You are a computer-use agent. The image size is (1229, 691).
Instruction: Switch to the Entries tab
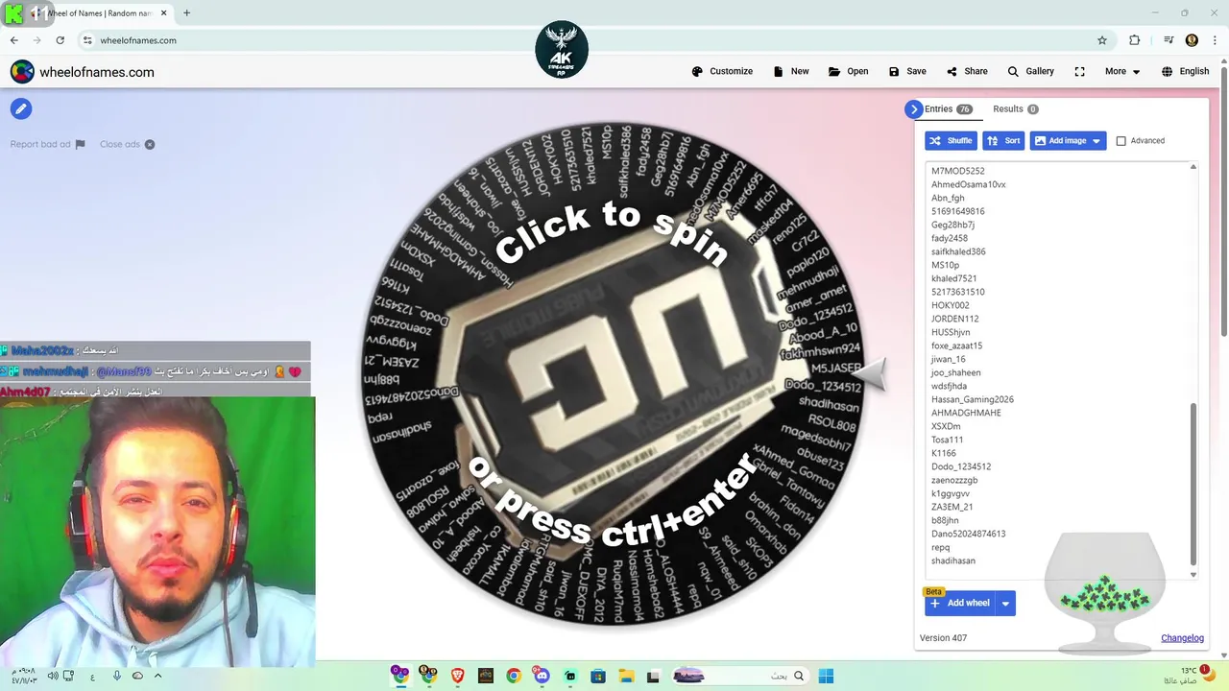pyautogui.click(x=948, y=109)
